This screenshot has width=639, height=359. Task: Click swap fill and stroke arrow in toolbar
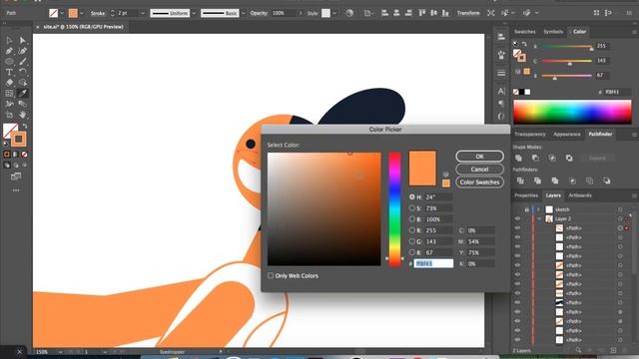(x=25, y=126)
